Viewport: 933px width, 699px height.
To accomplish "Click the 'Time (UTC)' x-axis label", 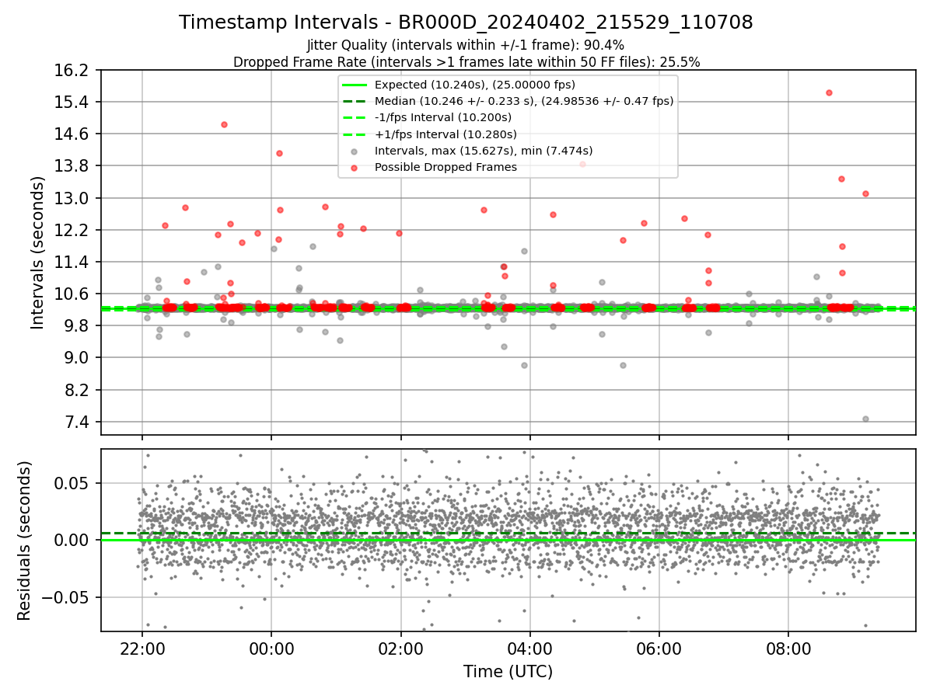I will click(508, 672).
